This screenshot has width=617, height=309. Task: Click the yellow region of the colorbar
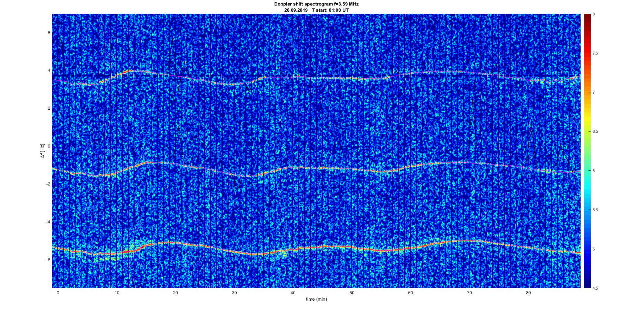[x=587, y=119]
